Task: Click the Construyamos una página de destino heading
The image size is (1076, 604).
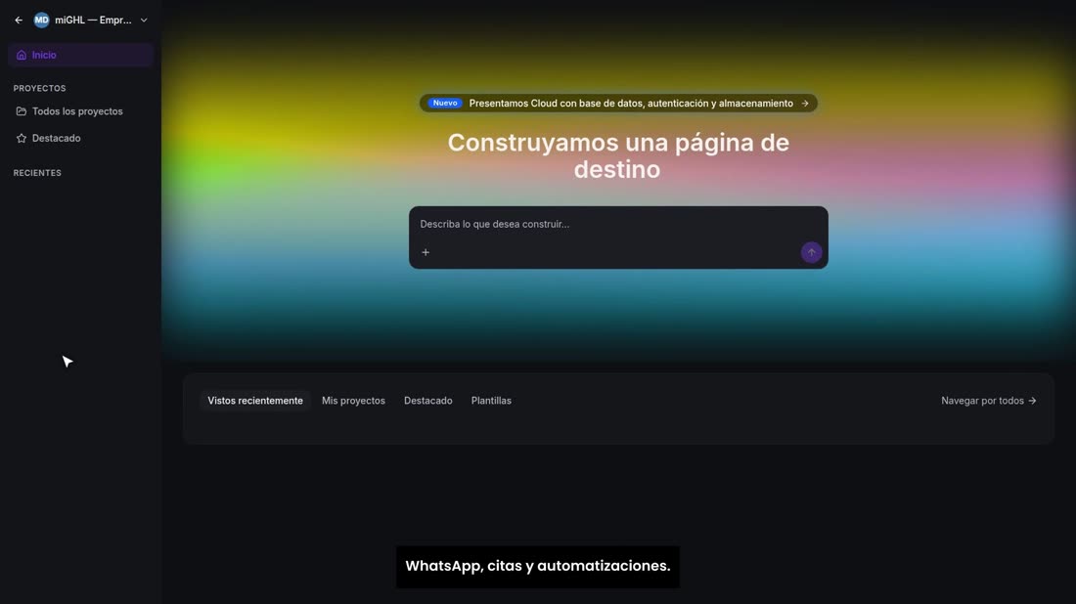Action: point(618,155)
